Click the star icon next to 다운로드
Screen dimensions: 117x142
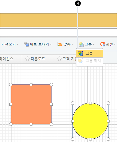click(27, 59)
